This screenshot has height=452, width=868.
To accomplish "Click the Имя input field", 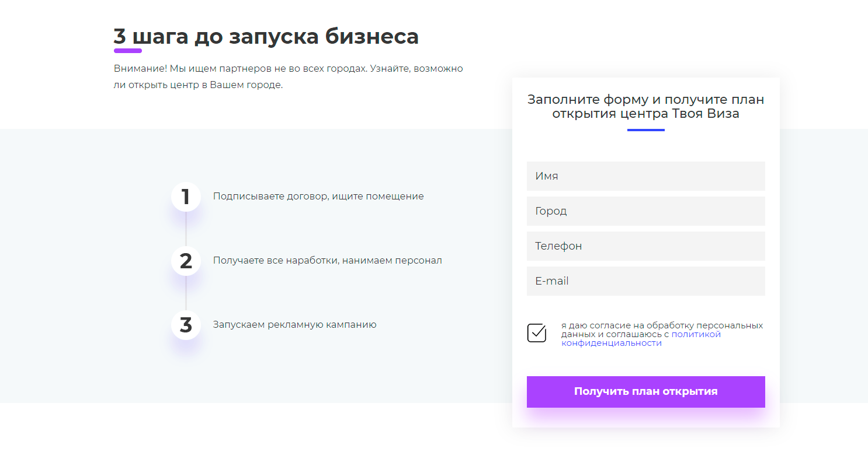I will (x=645, y=176).
